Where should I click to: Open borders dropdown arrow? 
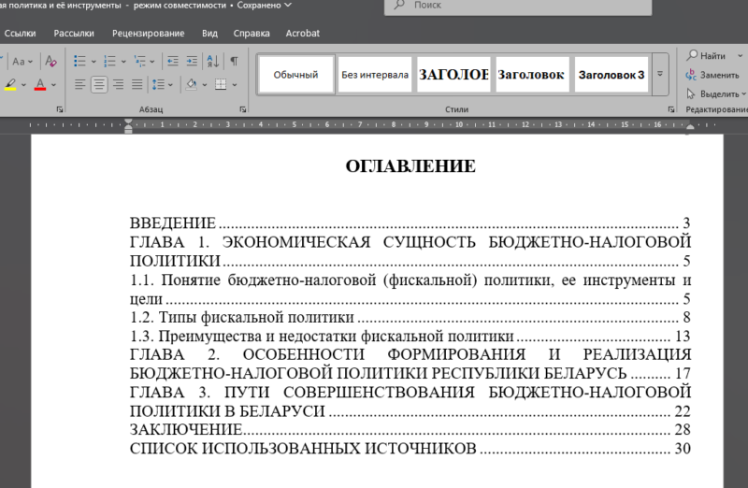235,85
